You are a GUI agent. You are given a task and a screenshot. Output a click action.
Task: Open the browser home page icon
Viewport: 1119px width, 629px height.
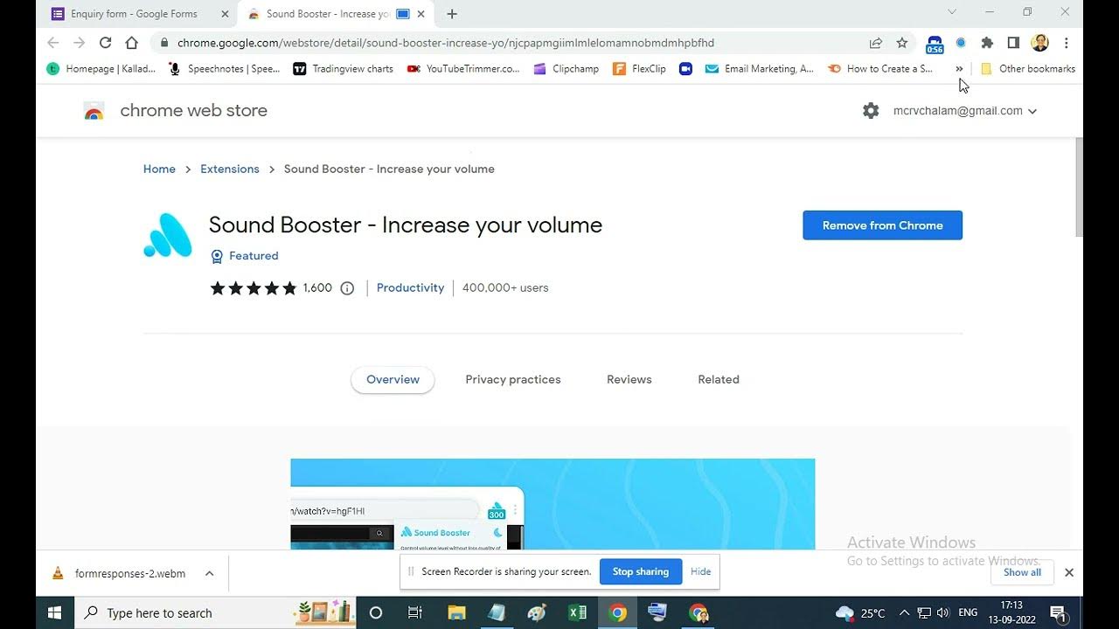(x=131, y=43)
